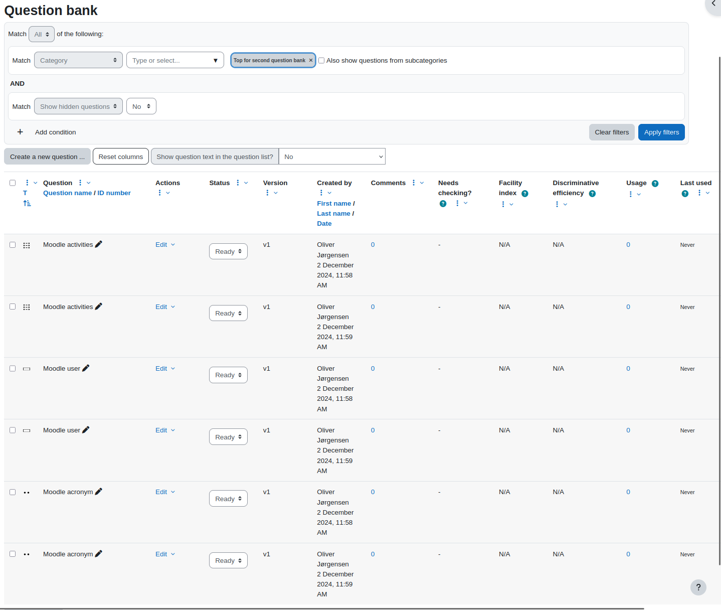Viewport: 721px width, 610px height.
Task: Open the hidden questions No dropdown
Action: coord(141,106)
